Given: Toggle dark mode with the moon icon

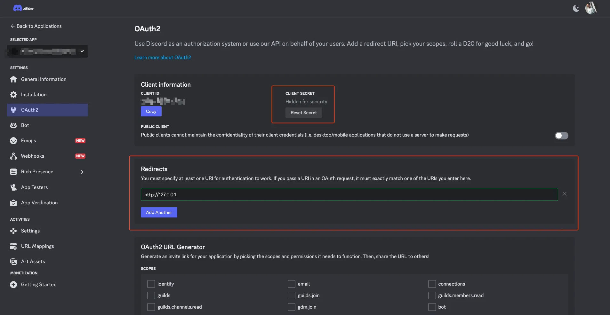Looking at the screenshot, I should pyautogui.click(x=576, y=8).
